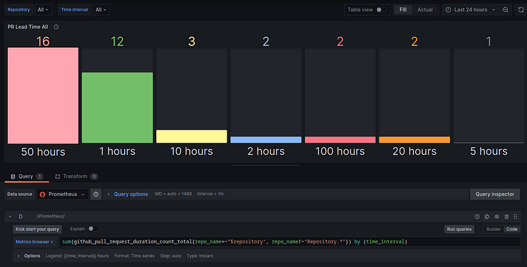
Task: Click the orange 20 hours bar
Action: [x=414, y=140]
